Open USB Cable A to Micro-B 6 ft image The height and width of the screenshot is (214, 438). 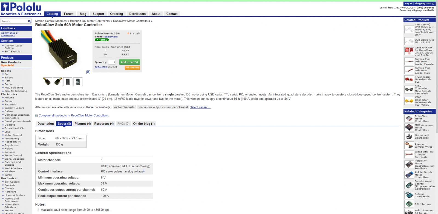(x=409, y=41)
